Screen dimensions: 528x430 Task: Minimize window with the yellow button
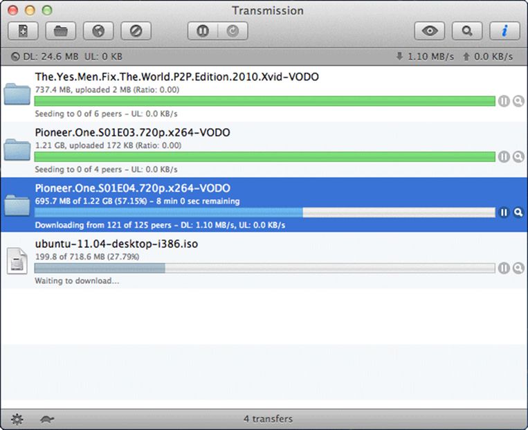point(30,10)
